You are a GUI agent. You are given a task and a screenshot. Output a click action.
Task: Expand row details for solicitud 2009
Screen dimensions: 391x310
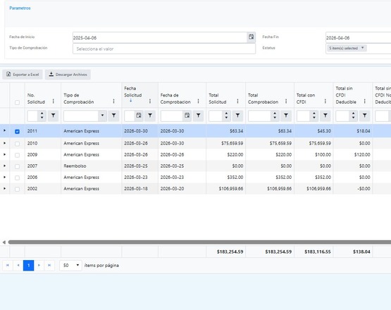point(4,154)
